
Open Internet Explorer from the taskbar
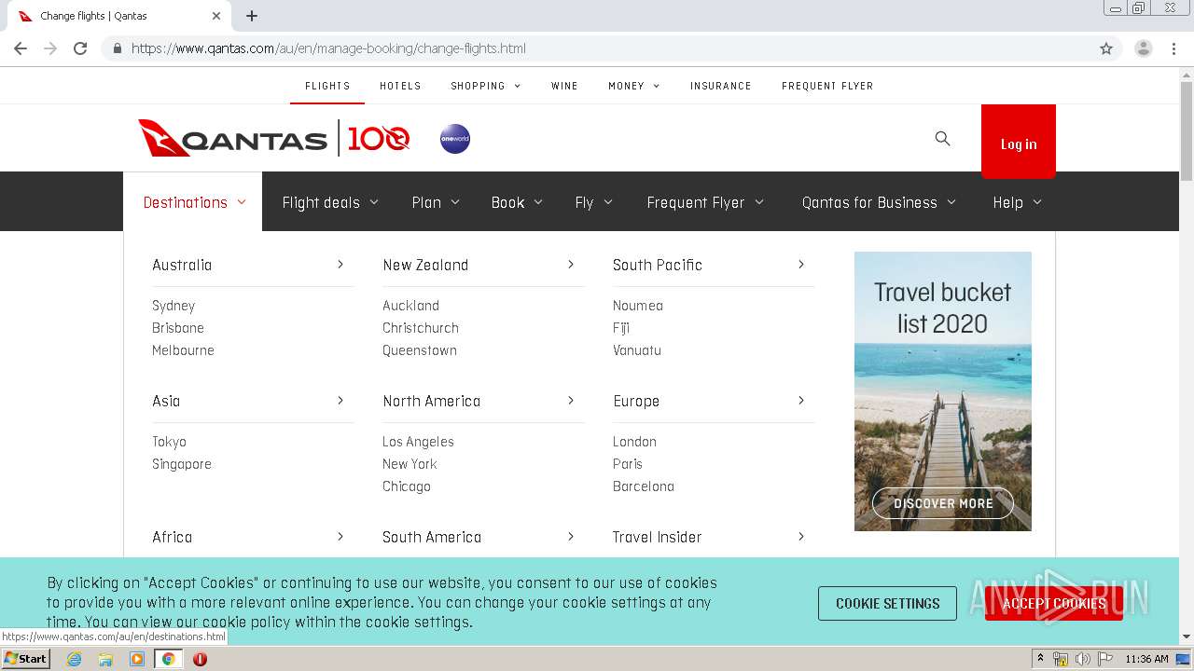point(74,659)
